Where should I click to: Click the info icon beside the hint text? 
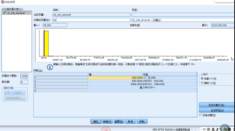click(x=50, y=67)
